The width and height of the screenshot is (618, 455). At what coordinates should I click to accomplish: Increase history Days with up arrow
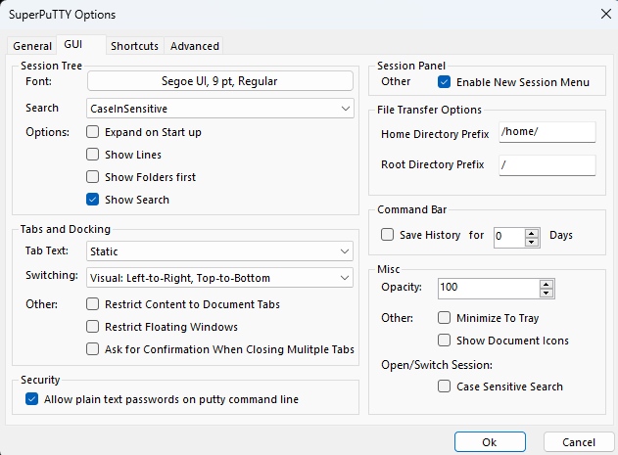[x=532, y=233]
